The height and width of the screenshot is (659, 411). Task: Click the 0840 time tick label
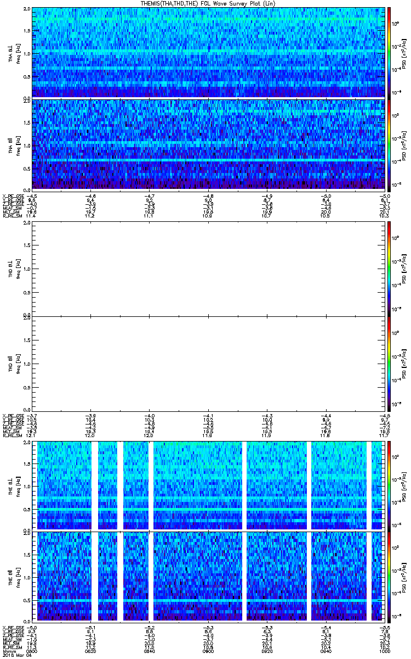tap(149, 651)
